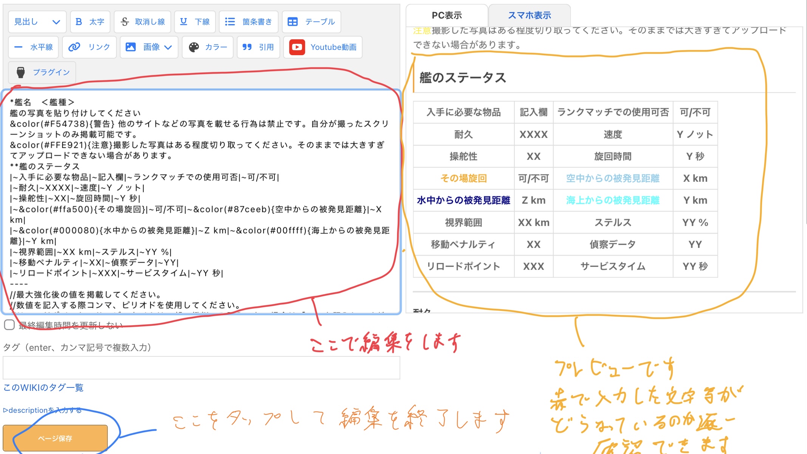Click the Youtube動画 icon
807x454 pixels.
[297, 47]
